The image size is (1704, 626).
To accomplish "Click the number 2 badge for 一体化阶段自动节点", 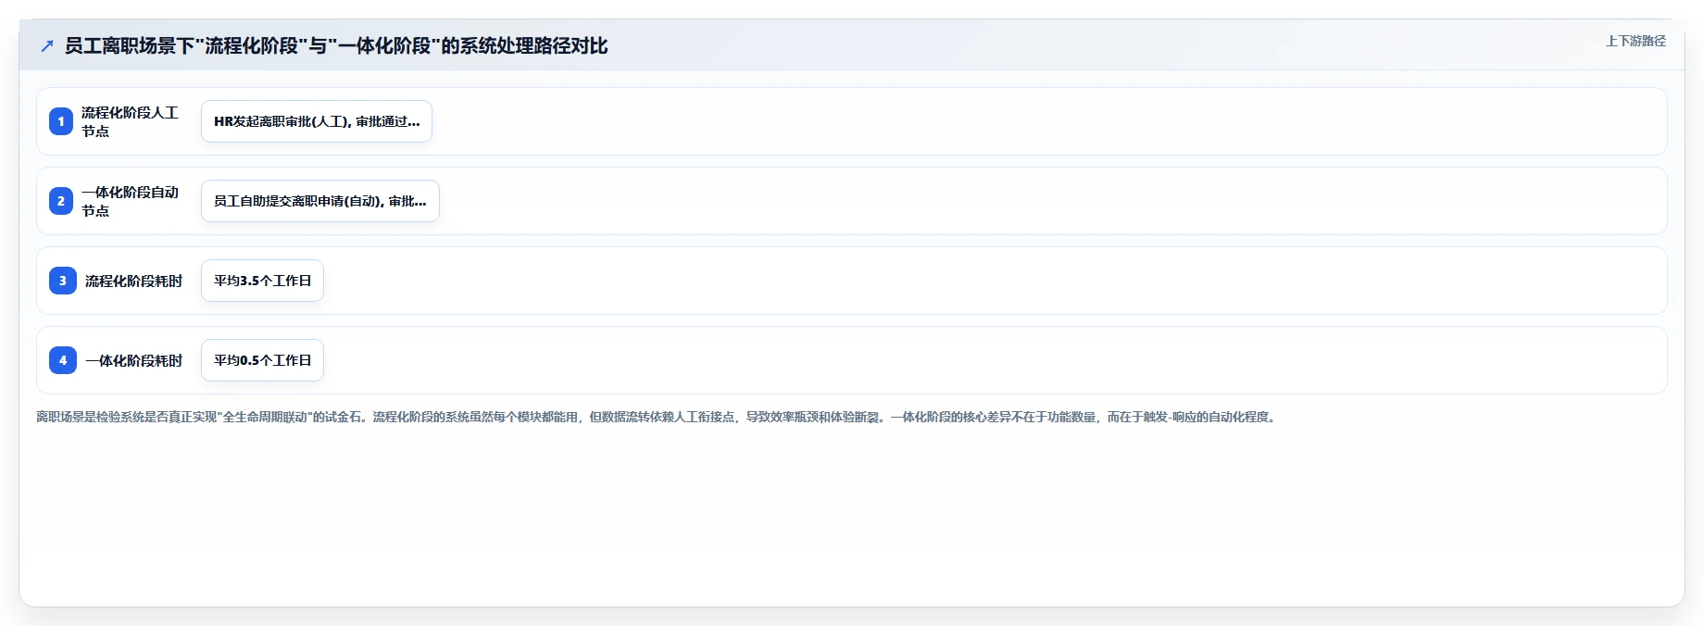I will click(x=61, y=201).
